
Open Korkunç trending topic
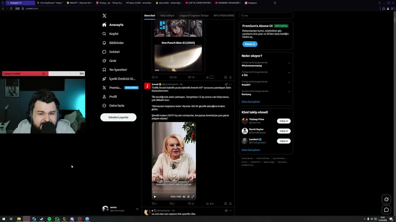coord(246,94)
